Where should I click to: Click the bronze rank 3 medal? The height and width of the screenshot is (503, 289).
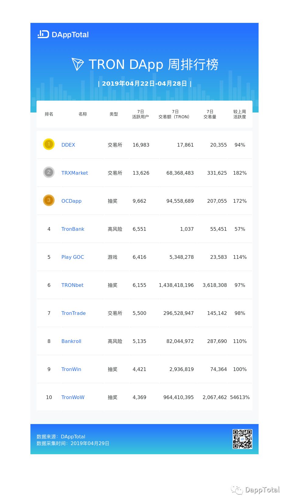49,200
